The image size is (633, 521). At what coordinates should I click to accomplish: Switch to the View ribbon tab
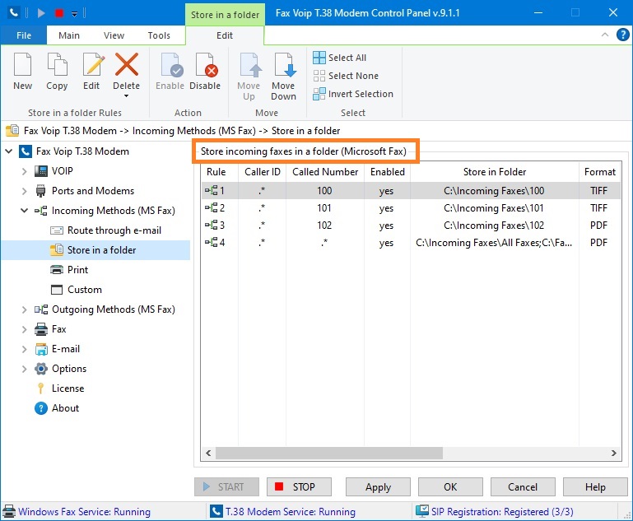tap(114, 35)
